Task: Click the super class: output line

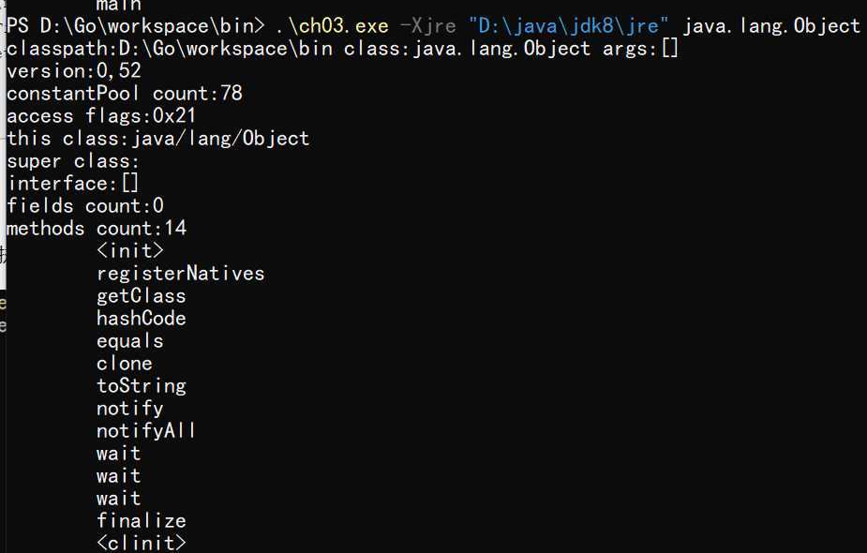Action: pyautogui.click(x=73, y=160)
